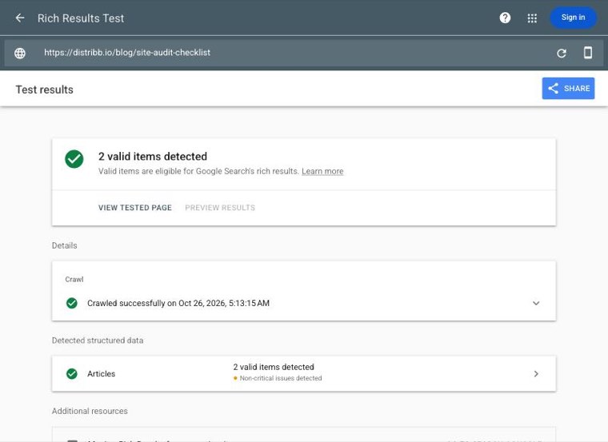Open the Google apps grid icon
Image resolution: width=608 pixels, height=442 pixels.
(532, 18)
